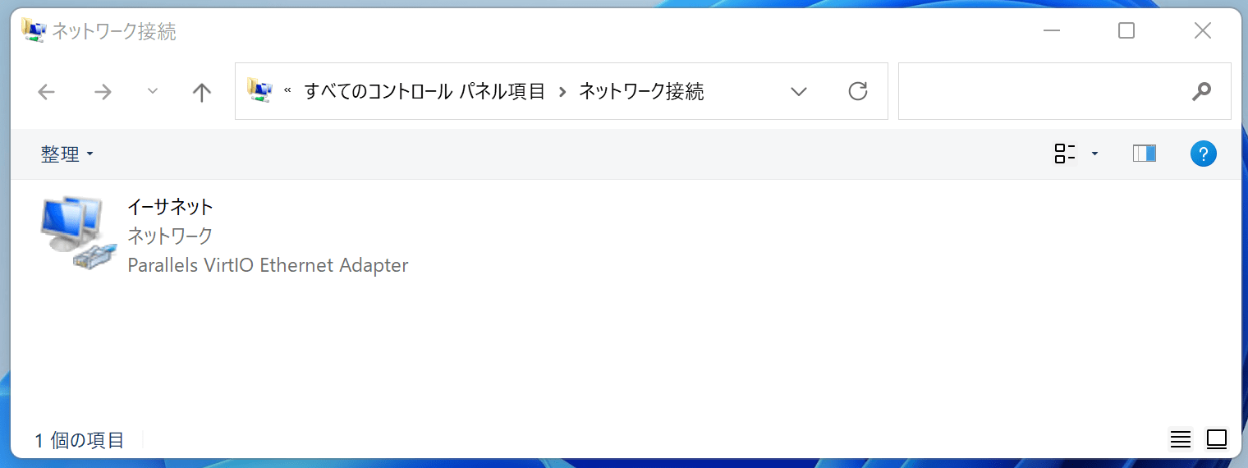The width and height of the screenshot is (1248, 468).
Task: Refresh the Network Connections view
Action: pyautogui.click(x=858, y=91)
